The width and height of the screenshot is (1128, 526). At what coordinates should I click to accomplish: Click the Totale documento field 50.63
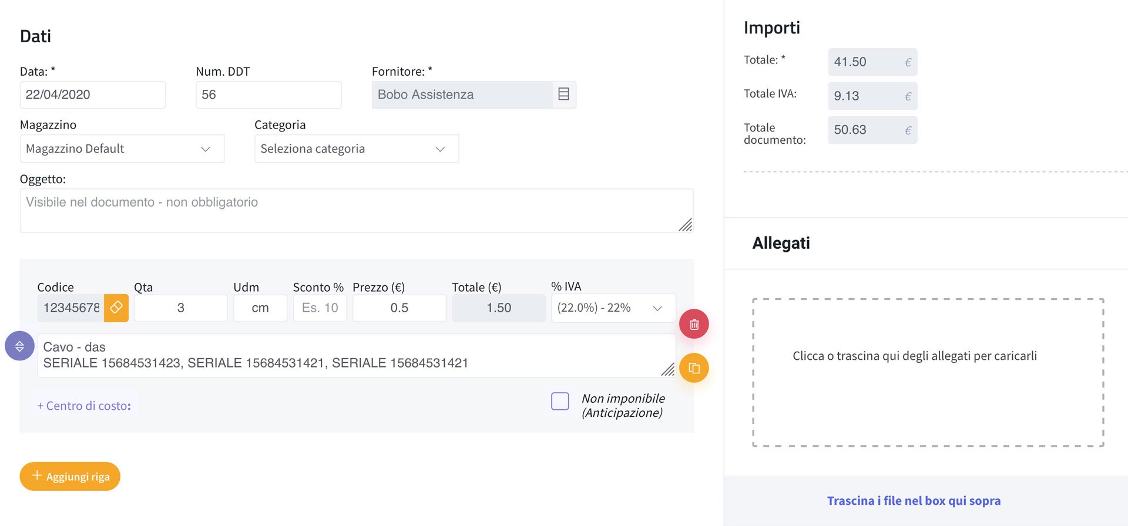[x=872, y=130]
